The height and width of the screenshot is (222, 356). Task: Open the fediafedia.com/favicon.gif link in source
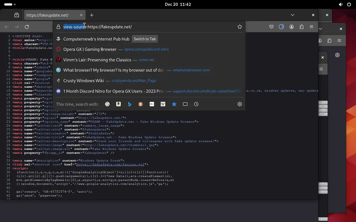(x=110, y=164)
